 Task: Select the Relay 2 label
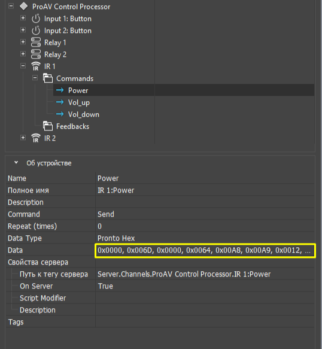pos(56,54)
